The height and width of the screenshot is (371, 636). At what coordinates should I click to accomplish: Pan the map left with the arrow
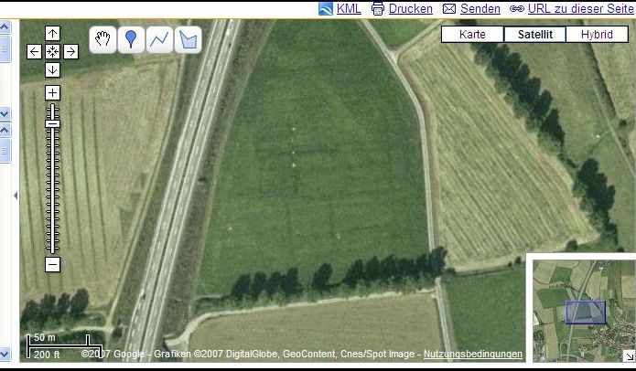(34, 52)
